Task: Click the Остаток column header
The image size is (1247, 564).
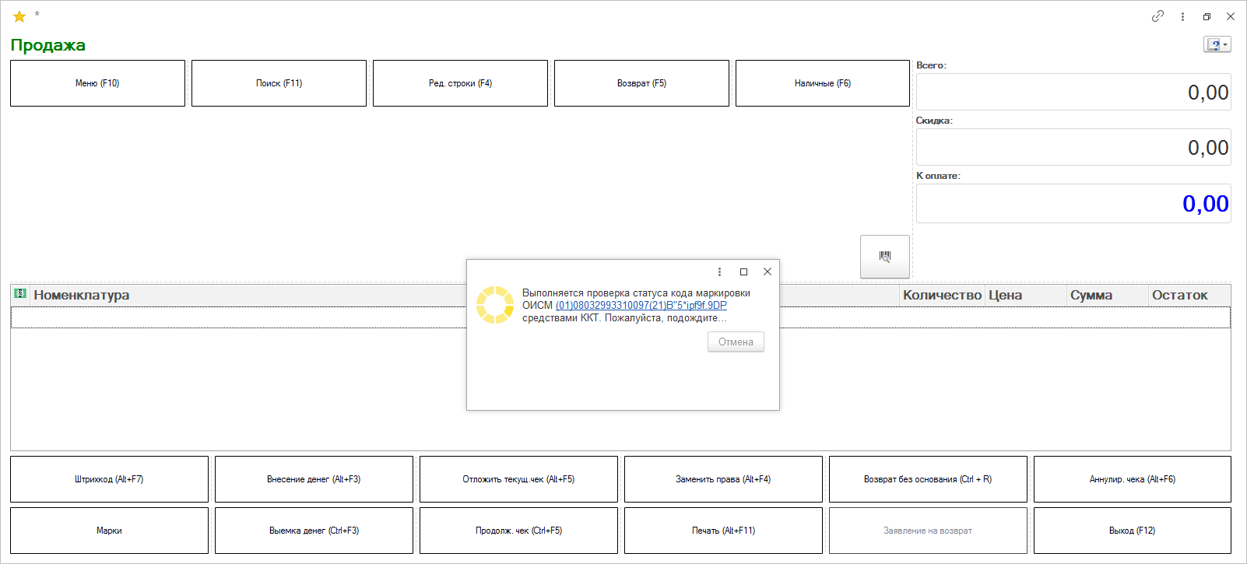Action: coord(1189,295)
